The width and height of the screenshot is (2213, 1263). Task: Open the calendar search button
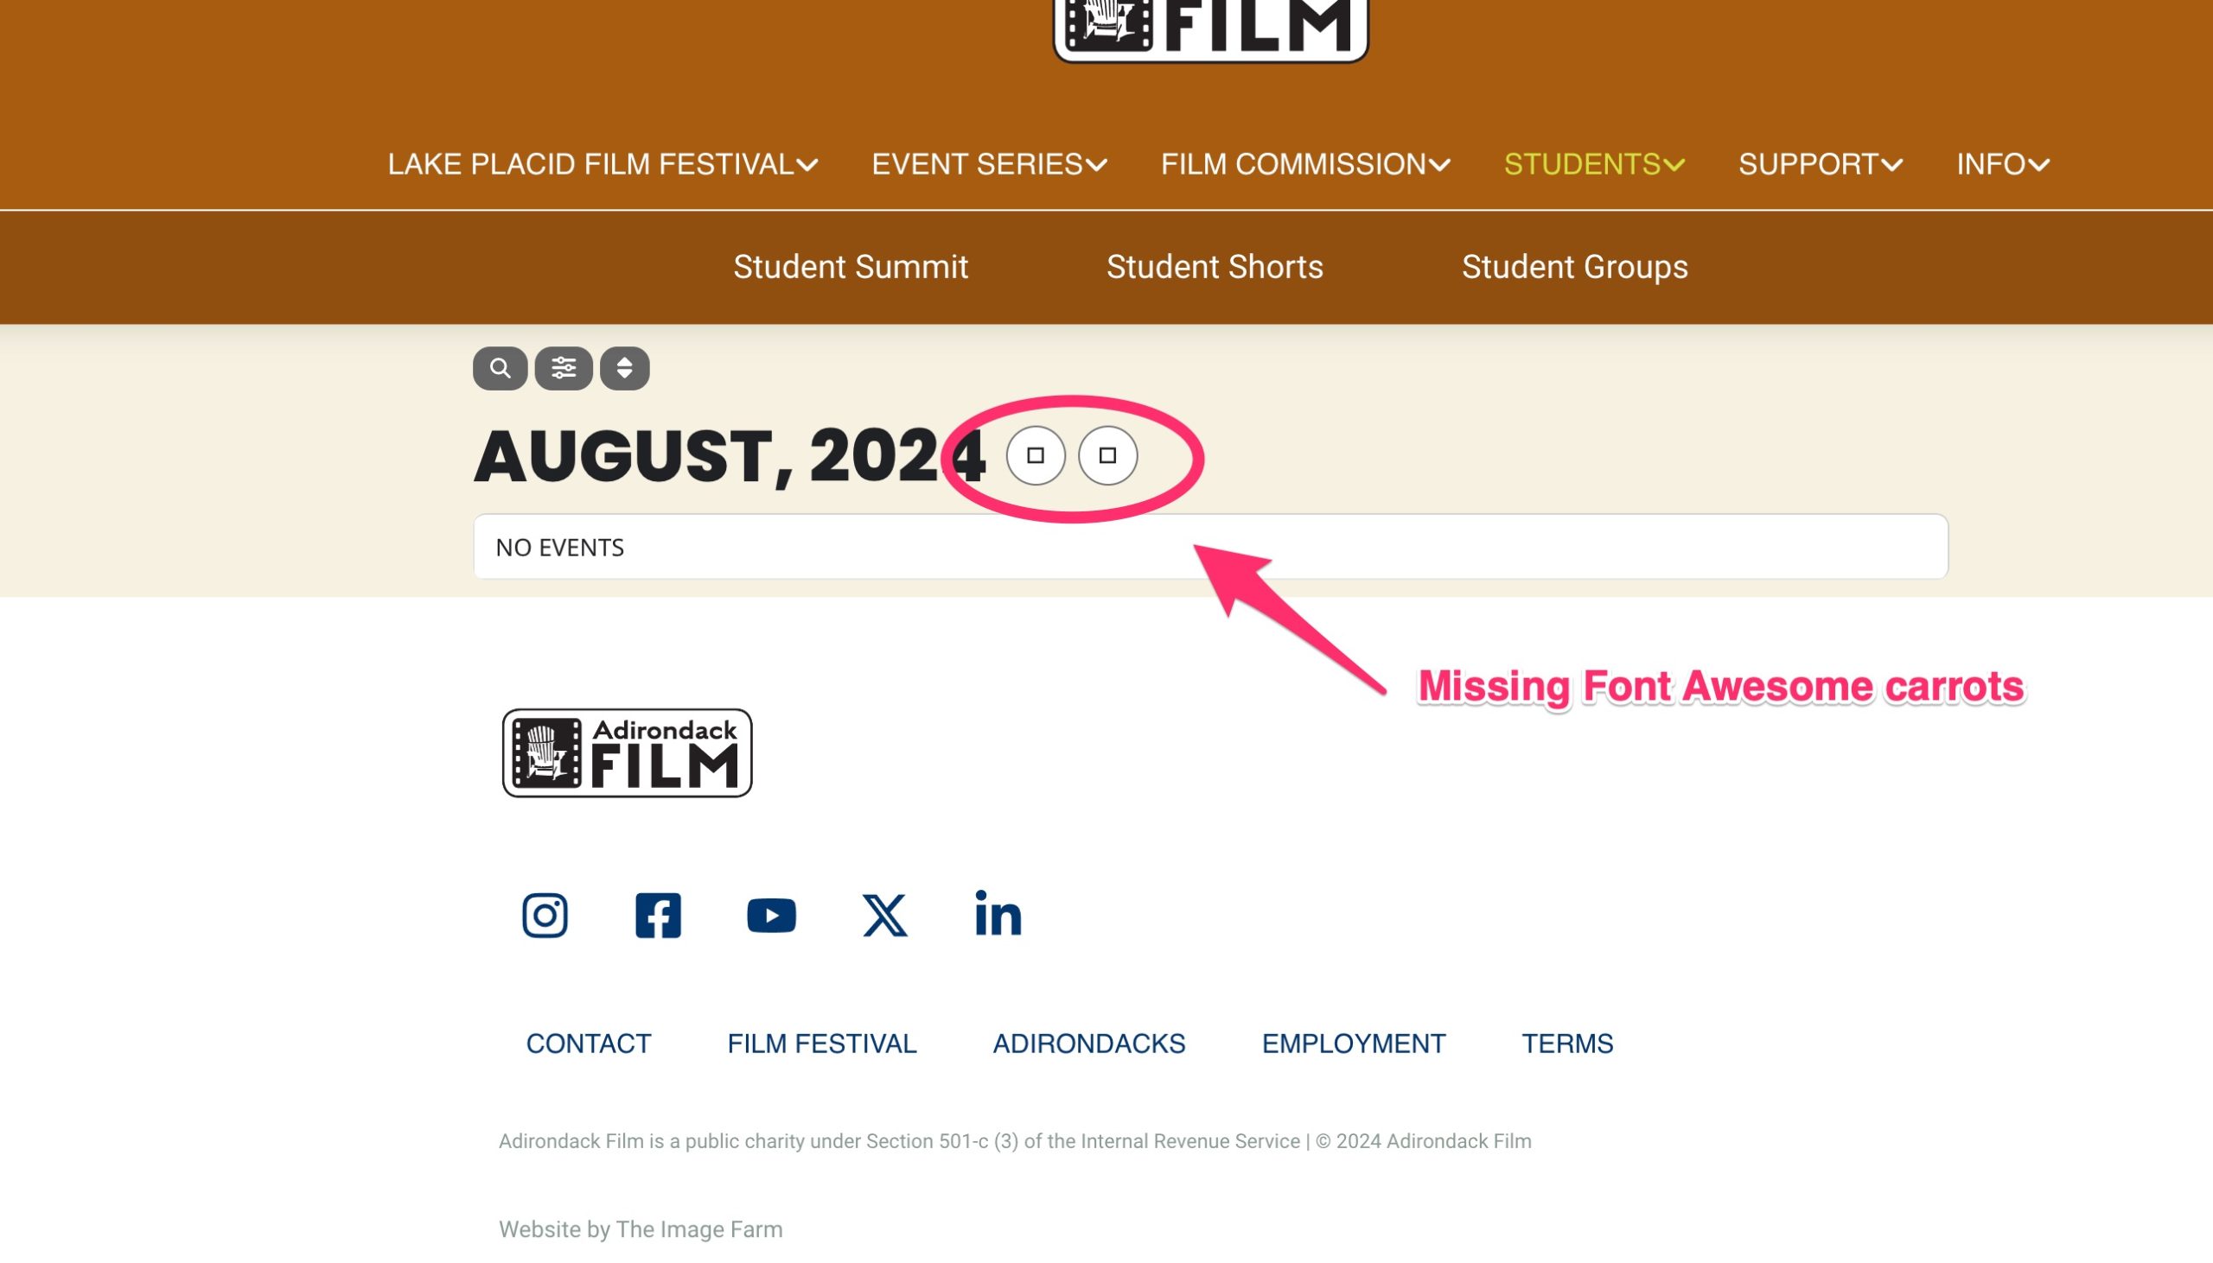click(500, 369)
